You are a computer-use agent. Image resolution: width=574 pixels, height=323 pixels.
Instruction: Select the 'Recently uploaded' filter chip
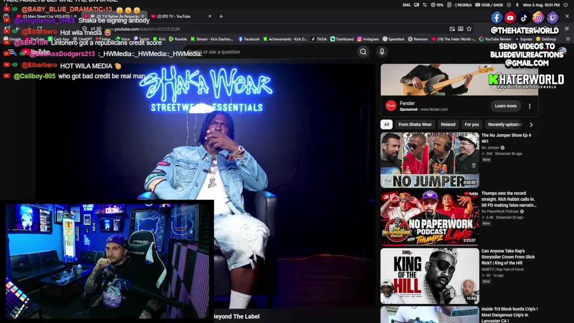504,125
